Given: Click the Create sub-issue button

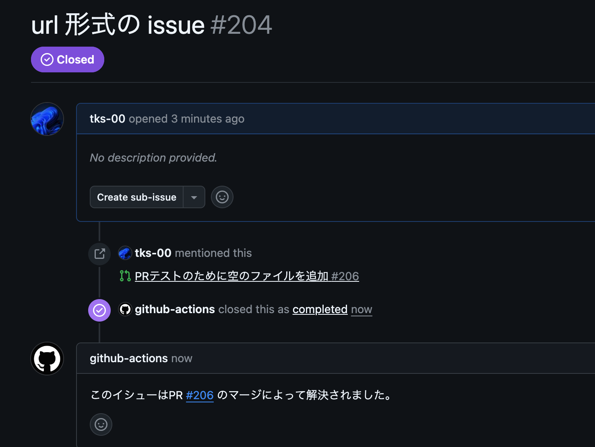Looking at the screenshot, I should point(136,197).
